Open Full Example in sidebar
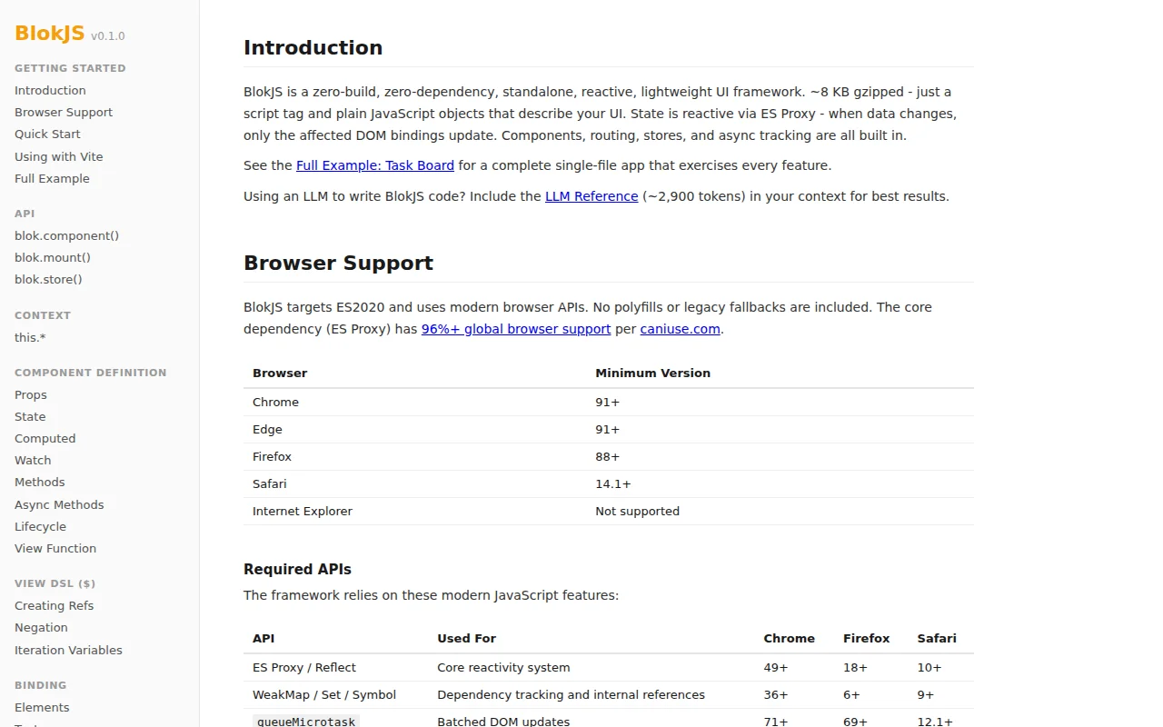This screenshot has width=1163, height=727. (52, 178)
